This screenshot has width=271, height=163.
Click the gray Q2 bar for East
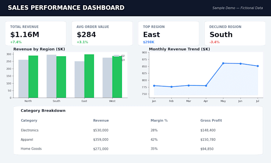[79, 80]
